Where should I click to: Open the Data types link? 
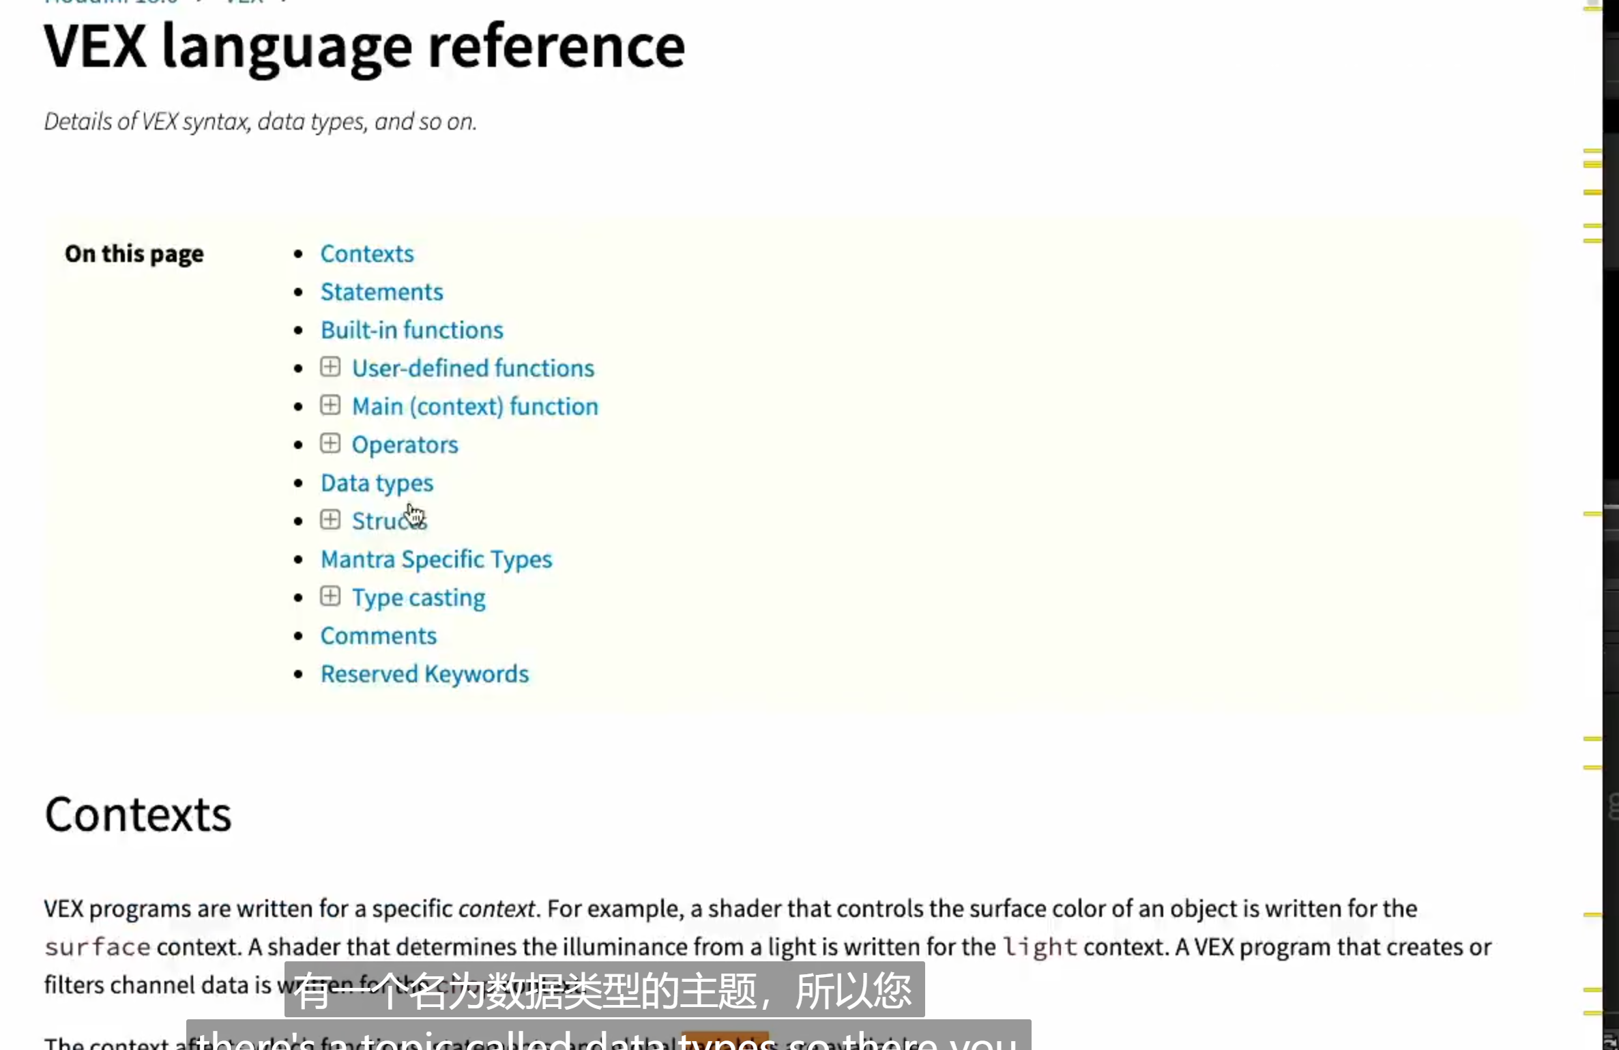377,483
